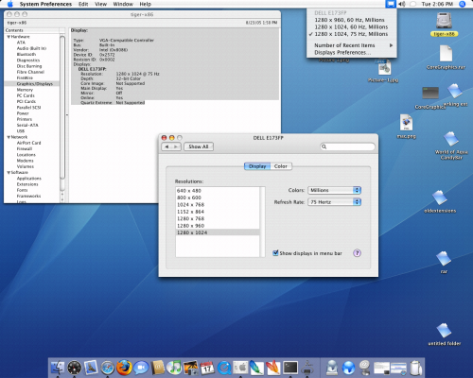Open Refresh Rate dropdown showing 75 Hertz

tap(334, 202)
